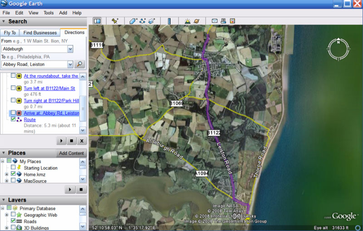Collapse the Search panel

[x=4, y=21]
